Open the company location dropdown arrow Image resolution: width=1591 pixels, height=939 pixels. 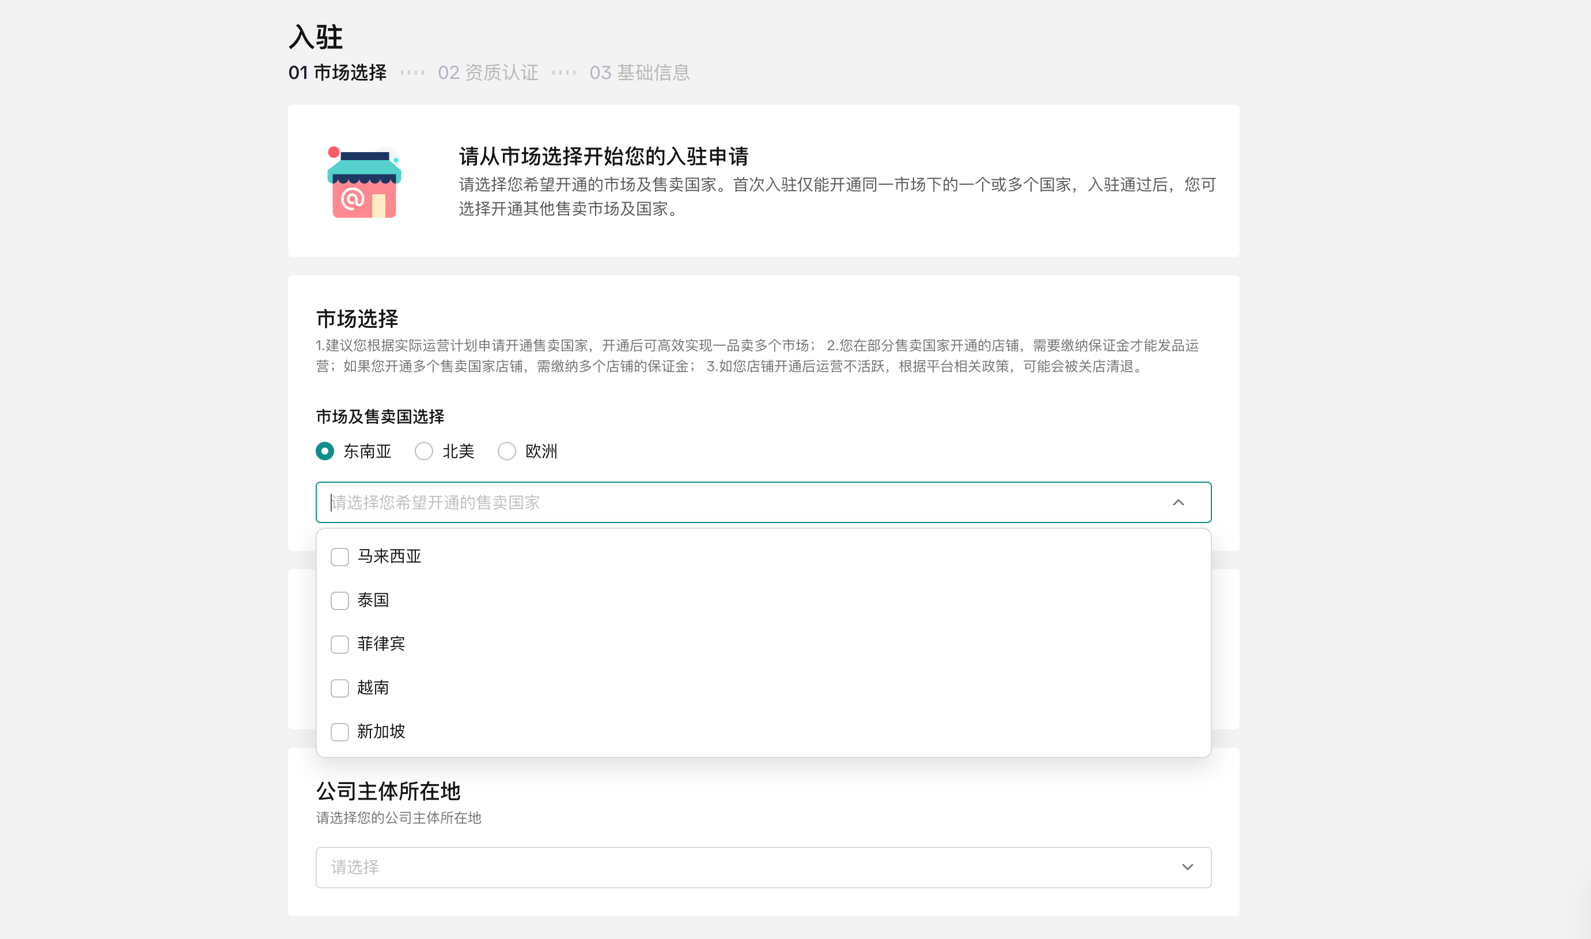click(x=1187, y=867)
